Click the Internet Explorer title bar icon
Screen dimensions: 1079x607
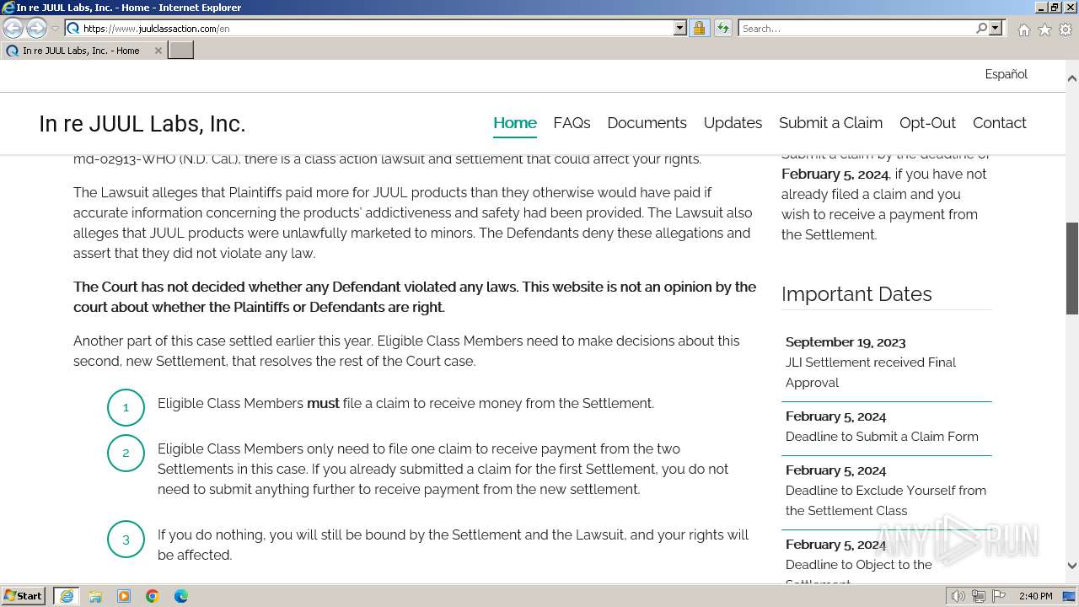(x=8, y=8)
